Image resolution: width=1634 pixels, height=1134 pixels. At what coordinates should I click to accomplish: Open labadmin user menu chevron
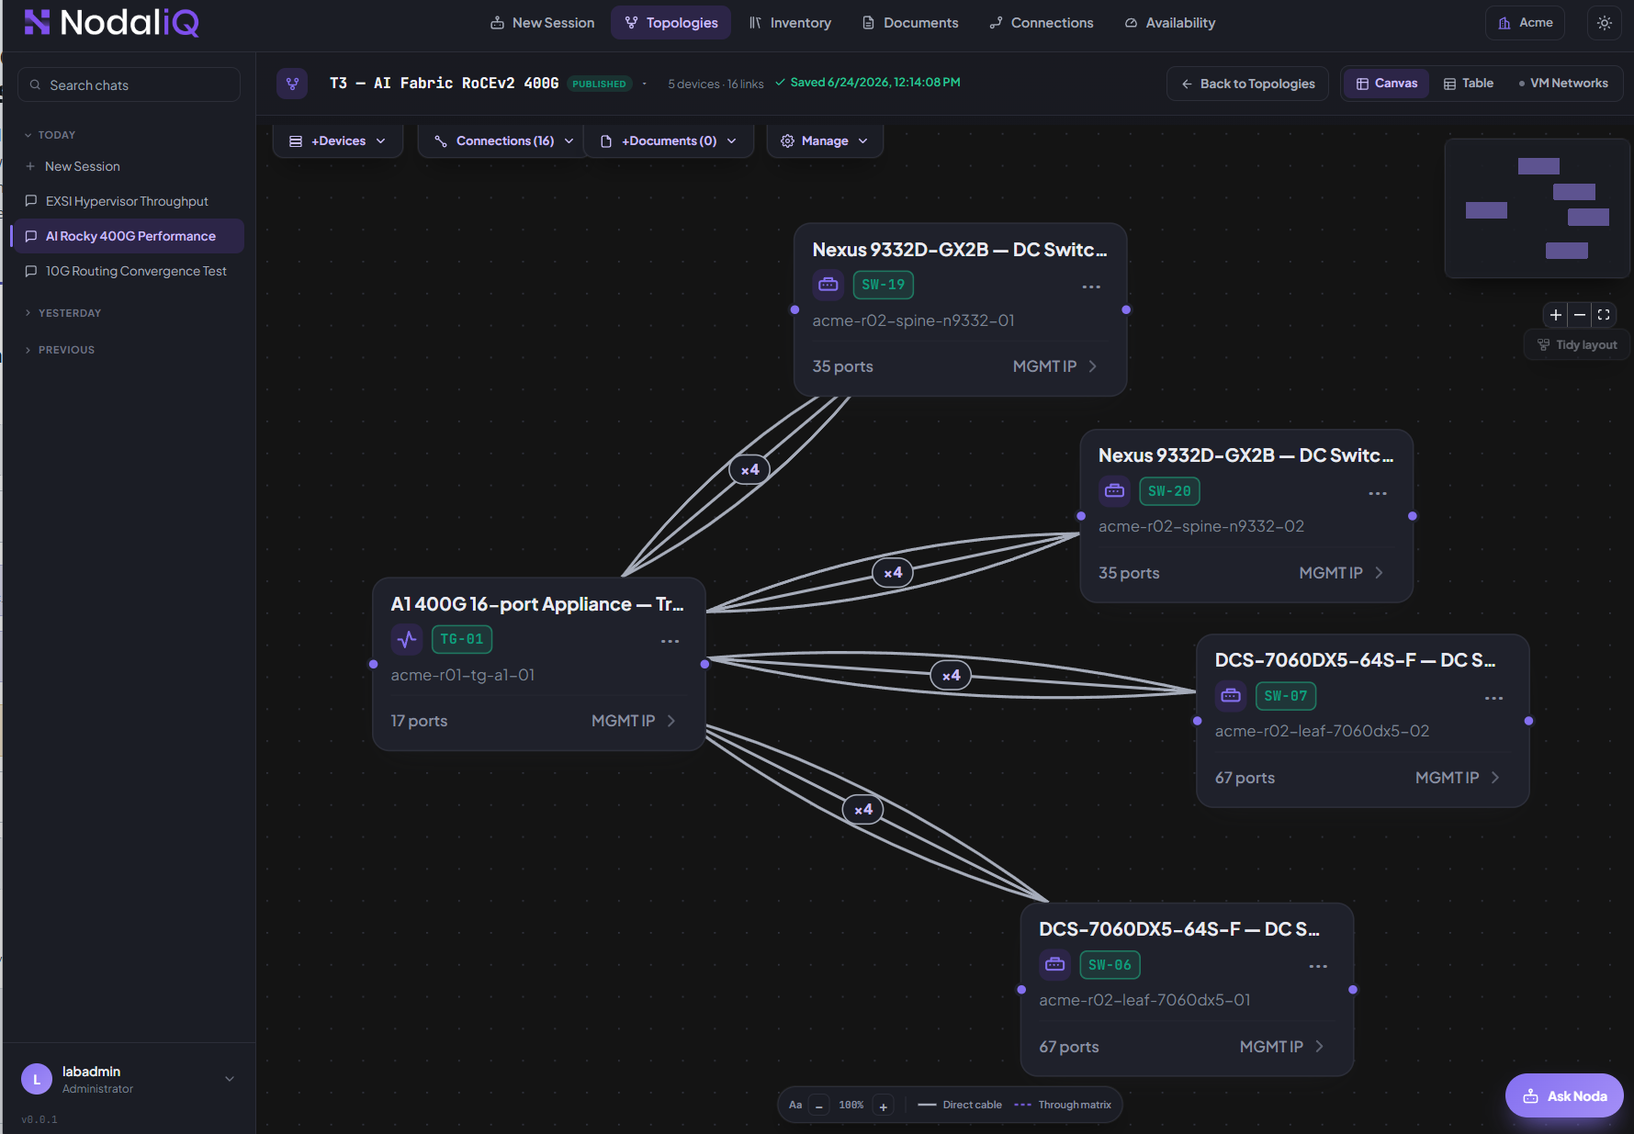click(230, 1079)
